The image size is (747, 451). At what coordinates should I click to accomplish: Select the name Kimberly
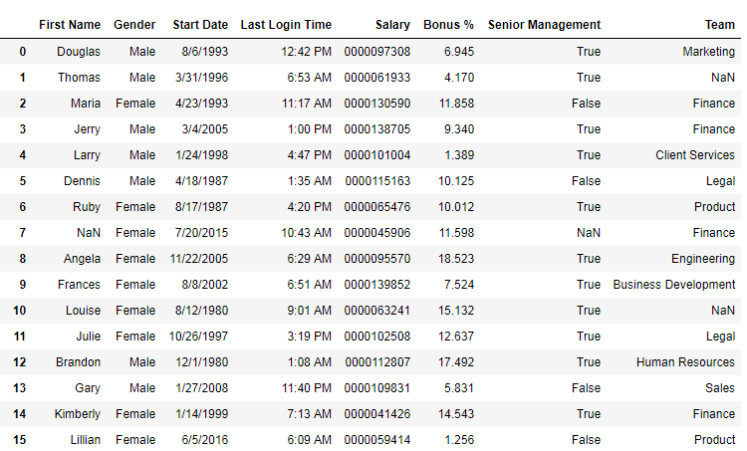(x=76, y=413)
